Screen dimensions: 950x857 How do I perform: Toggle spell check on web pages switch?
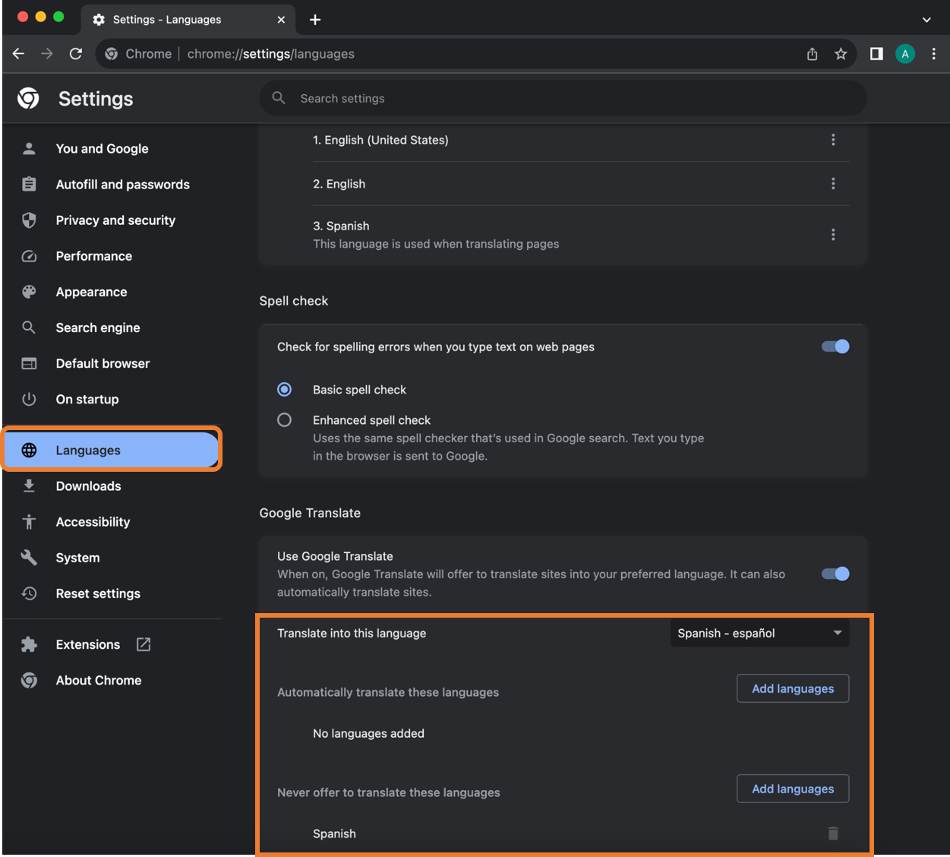[x=835, y=346]
